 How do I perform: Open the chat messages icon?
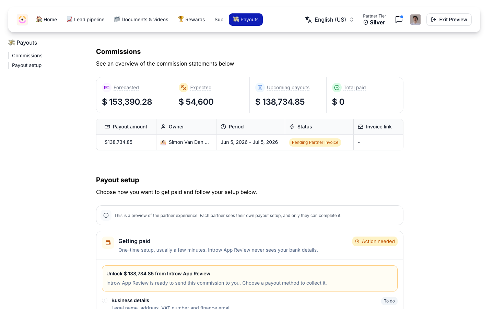point(399,20)
